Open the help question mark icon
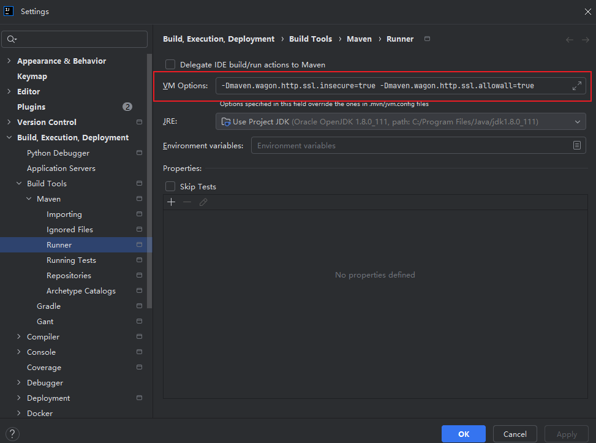The width and height of the screenshot is (596, 443). (12, 433)
